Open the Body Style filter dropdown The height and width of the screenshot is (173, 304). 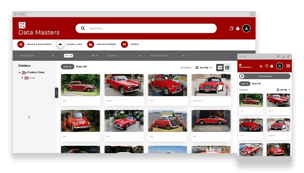click(x=37, y=56)
